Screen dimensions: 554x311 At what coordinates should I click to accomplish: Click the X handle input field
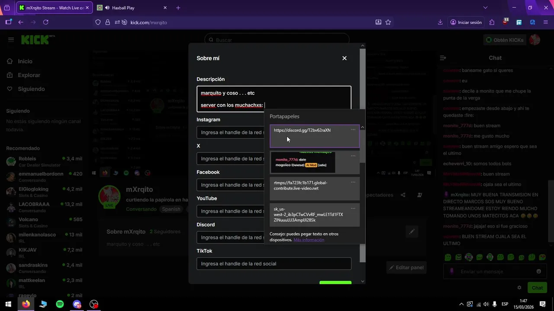click(x=230, y=159)
